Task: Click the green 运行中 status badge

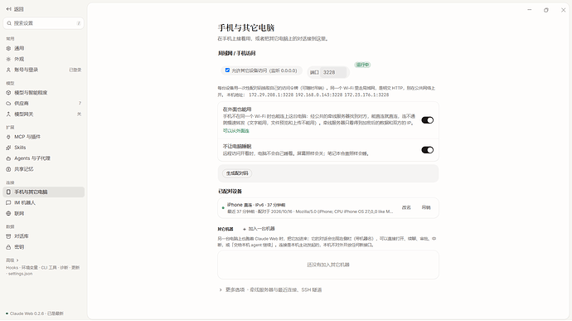Action: pyautogui.click(x=362, y=65)
